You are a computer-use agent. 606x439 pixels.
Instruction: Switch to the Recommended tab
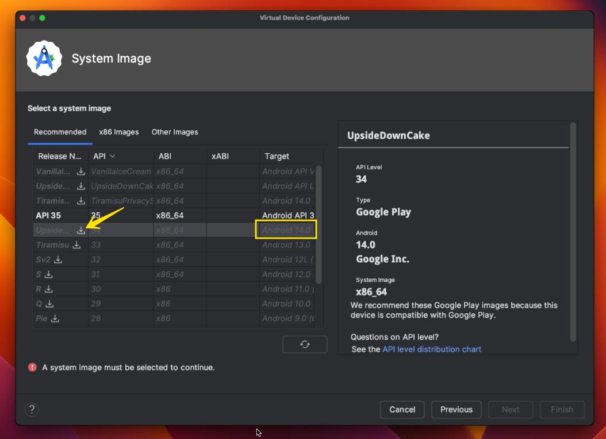(60, 132)
